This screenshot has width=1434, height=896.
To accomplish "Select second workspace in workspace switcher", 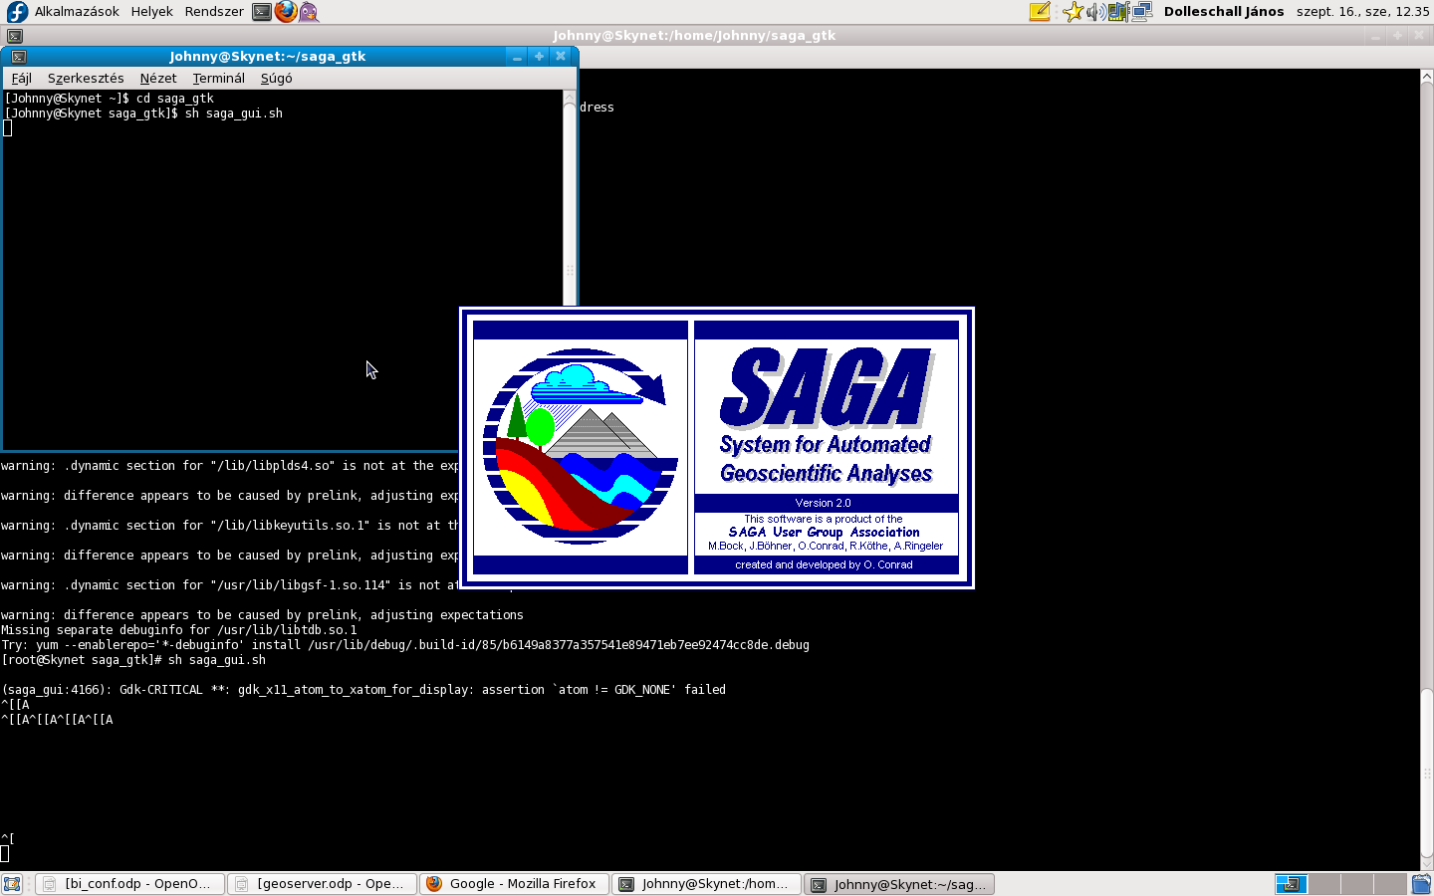I will coord(1324,884).
